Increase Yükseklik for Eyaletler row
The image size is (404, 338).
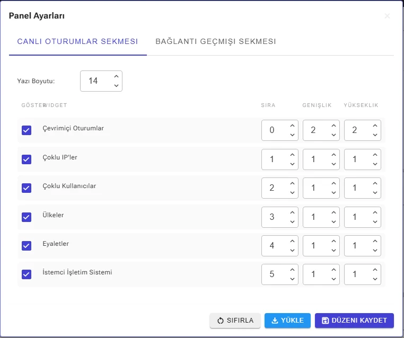(375, 241)
